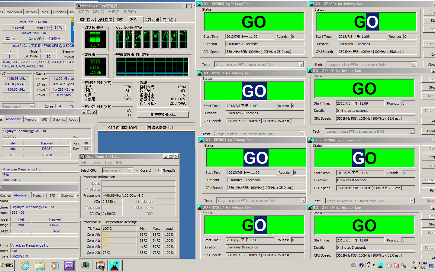Switch to 處理程序 tab in Task Manager
Screen dimensions: 435x272
pyautogui.click(x=105, y=20)
